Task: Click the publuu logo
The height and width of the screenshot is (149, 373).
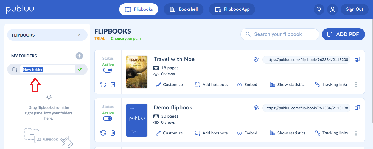Action: (x=20, y=9)
